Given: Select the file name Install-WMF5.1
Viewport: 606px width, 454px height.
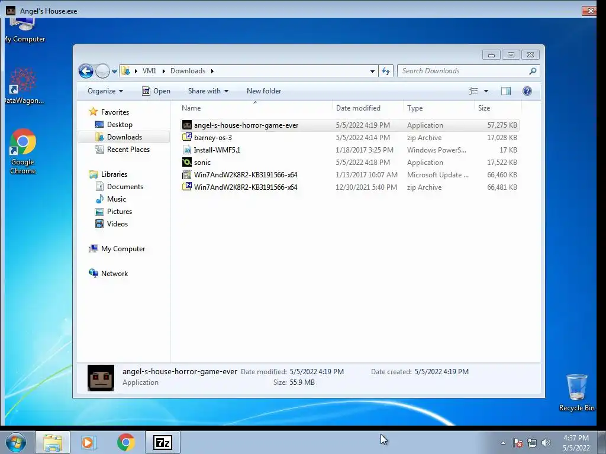Looking at the screenshot, I should [x=217, y=150].
